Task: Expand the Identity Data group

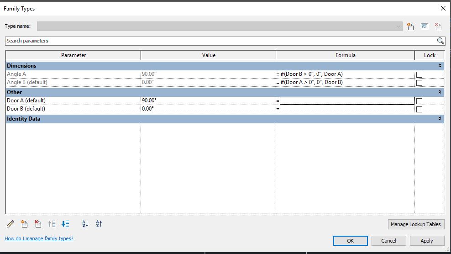Action: (440, 118)
